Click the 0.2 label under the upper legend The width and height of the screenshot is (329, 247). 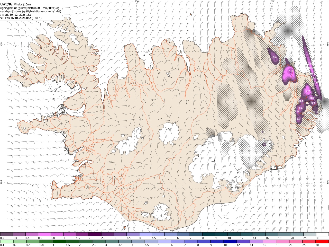pos(2,238)
